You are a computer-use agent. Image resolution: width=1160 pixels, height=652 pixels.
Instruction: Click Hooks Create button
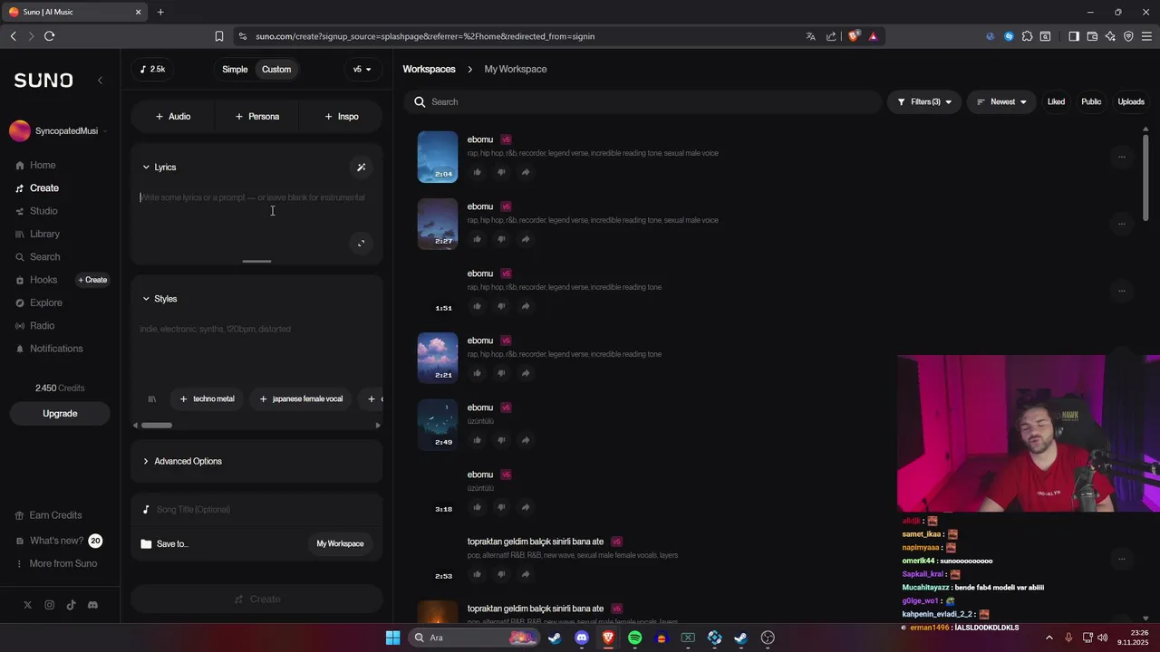pyautogui.click(x=92, y=281)
